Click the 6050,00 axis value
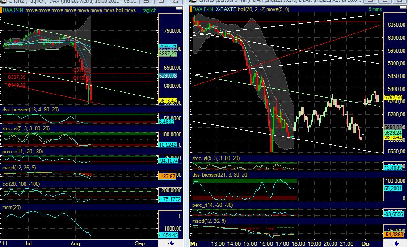 [x=396, y=25]
